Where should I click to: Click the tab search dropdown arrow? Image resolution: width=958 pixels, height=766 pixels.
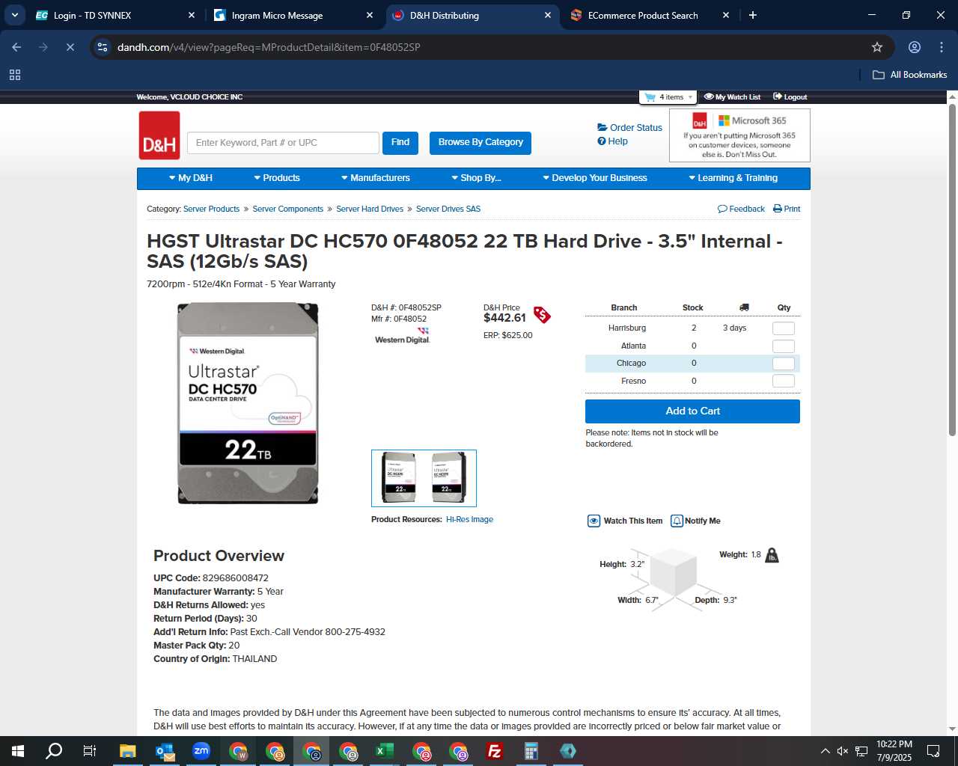(14, 15)
